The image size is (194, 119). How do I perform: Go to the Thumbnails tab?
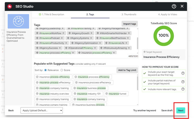point(129,14)
